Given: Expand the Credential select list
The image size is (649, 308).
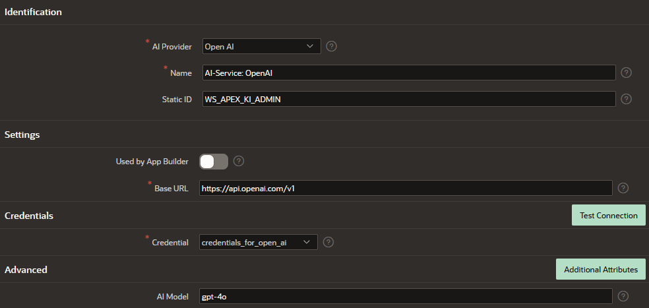Looking at the screenshot, I should coord(259,242).
